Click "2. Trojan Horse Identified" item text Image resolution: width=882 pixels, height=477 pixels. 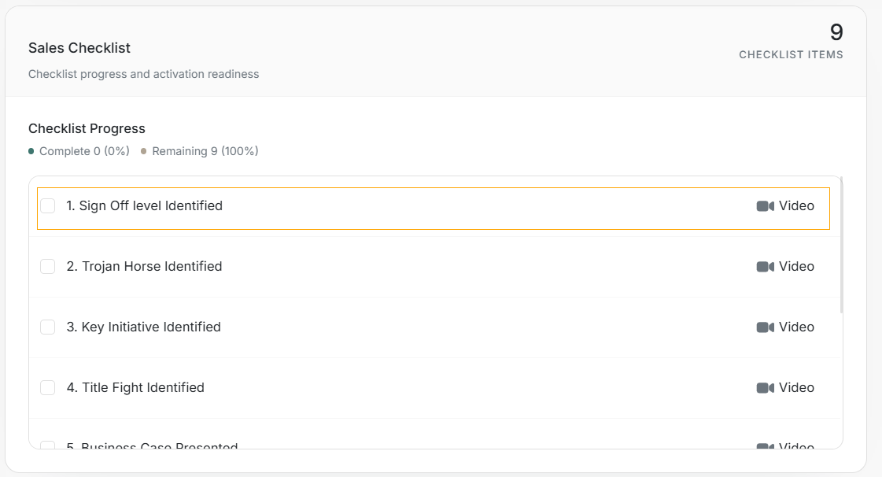coord(145,267)
